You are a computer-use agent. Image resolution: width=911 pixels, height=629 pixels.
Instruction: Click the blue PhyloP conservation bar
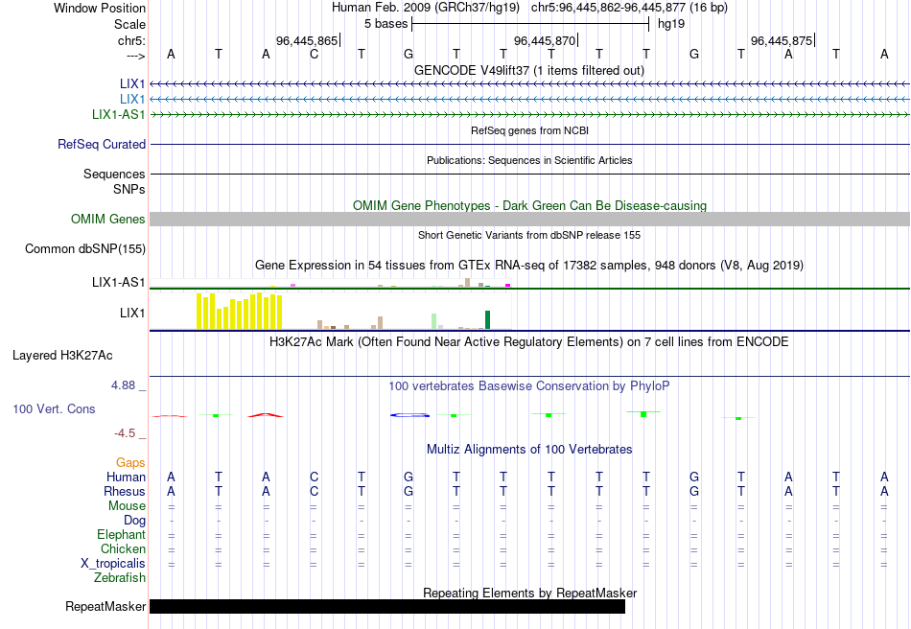point(410,414)
